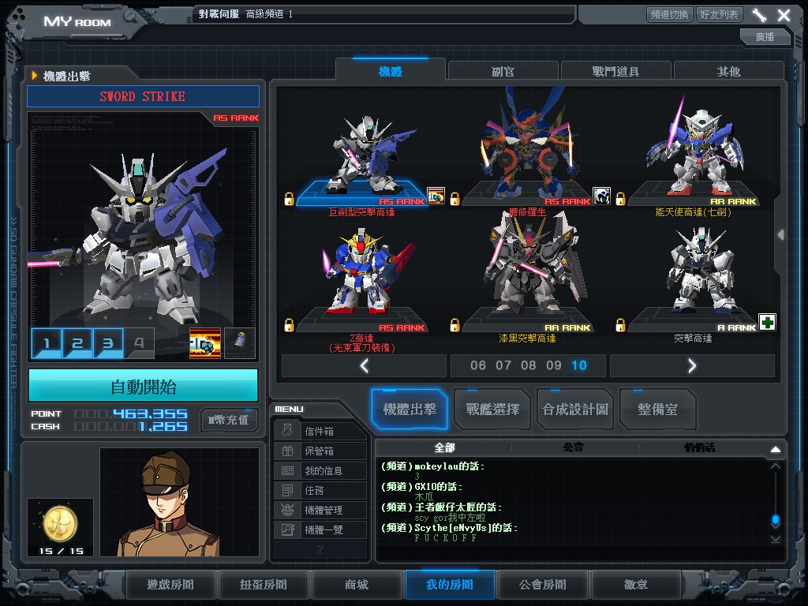
Task: Toggle lock on 漆黑突擊高達
Action: click(x=454, y=324)
